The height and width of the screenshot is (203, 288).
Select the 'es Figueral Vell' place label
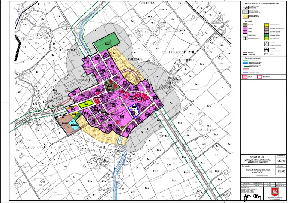tap(178, 52)
